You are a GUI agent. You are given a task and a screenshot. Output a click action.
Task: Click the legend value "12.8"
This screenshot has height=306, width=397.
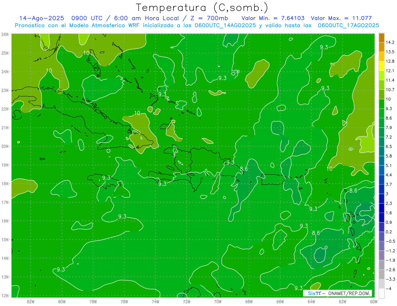390,61
